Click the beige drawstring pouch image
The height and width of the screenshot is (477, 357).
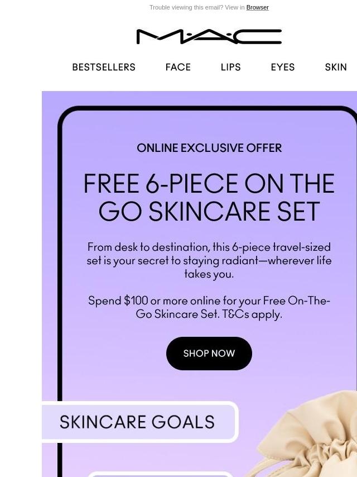click(307, 435)
